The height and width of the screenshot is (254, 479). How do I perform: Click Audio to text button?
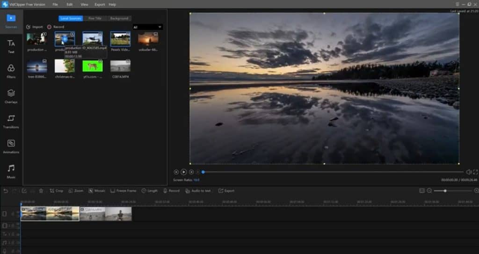click(198, 191)
